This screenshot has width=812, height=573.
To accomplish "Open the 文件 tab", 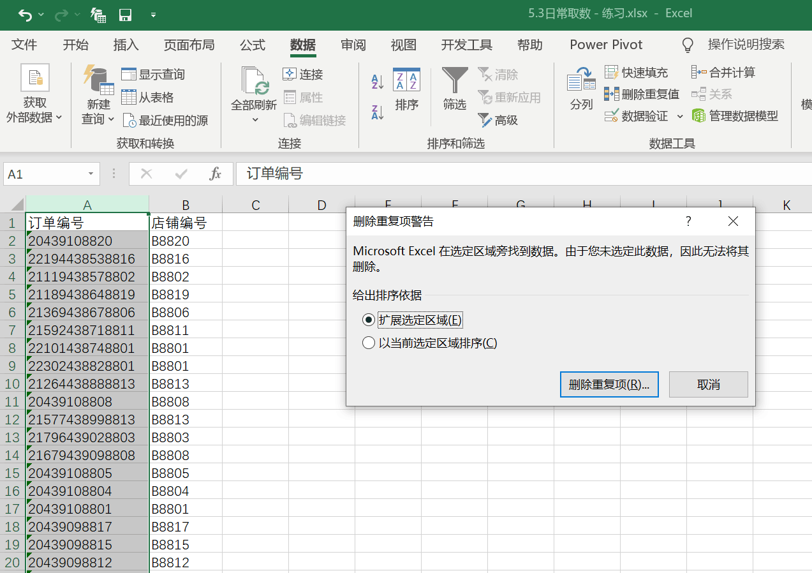I will (24, 45).
